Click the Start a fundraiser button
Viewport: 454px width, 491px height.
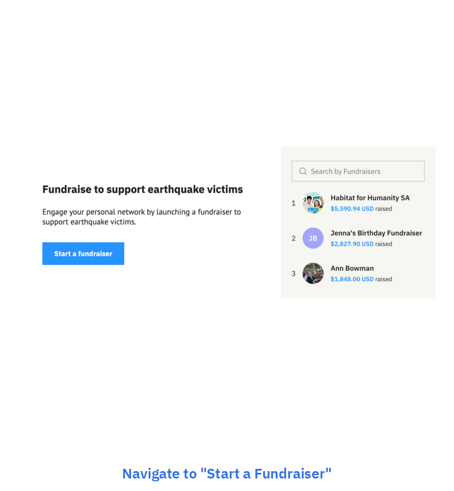[83, 253]
